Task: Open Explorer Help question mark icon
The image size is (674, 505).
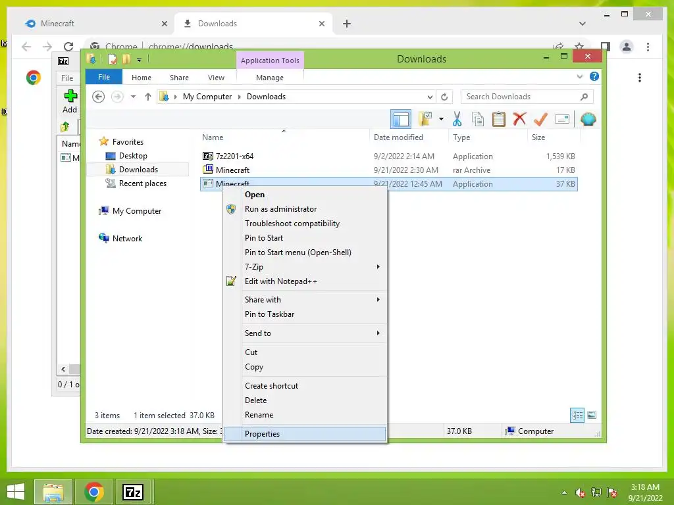Action: (x=594, y=76)
